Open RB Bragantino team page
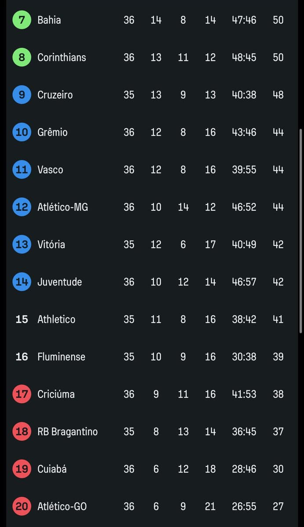 click(x=67, y=432)
